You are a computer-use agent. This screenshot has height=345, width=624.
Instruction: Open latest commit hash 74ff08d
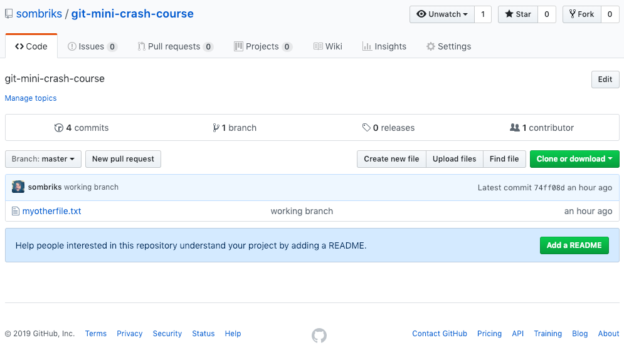point(549,188)
